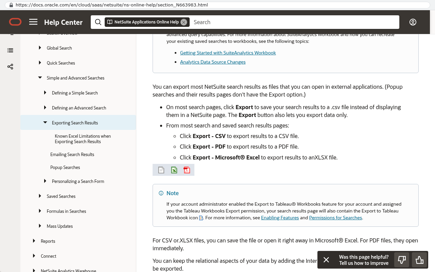Image resolution: width=435 pixels, height=272 pixels.
Task: Click the red PDF export icon
Action: pyautogui.click(x=187, y=170)
